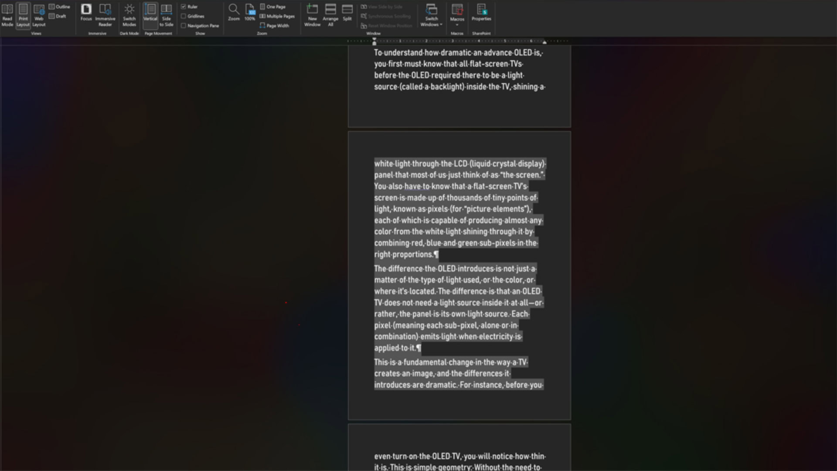This screenshot has height=471, width=837.
Task: Click Switch Modes dark mode icon
Action: coord(129,15)
